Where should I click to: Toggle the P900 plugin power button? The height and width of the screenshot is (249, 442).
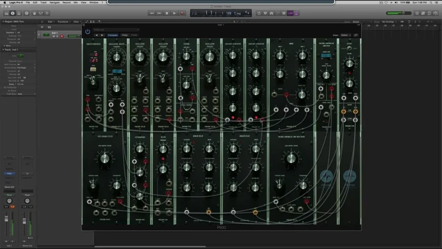pos(88,31)
